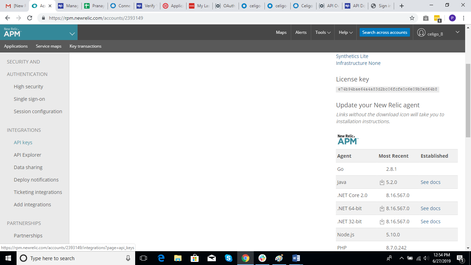This screenshot has width=471, height=265.
Task: Expand the Help dropdown menu
Action: (346, 32)
